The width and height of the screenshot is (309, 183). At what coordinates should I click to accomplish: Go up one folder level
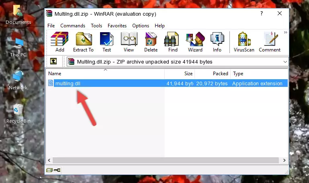click(x=53, y=61)
